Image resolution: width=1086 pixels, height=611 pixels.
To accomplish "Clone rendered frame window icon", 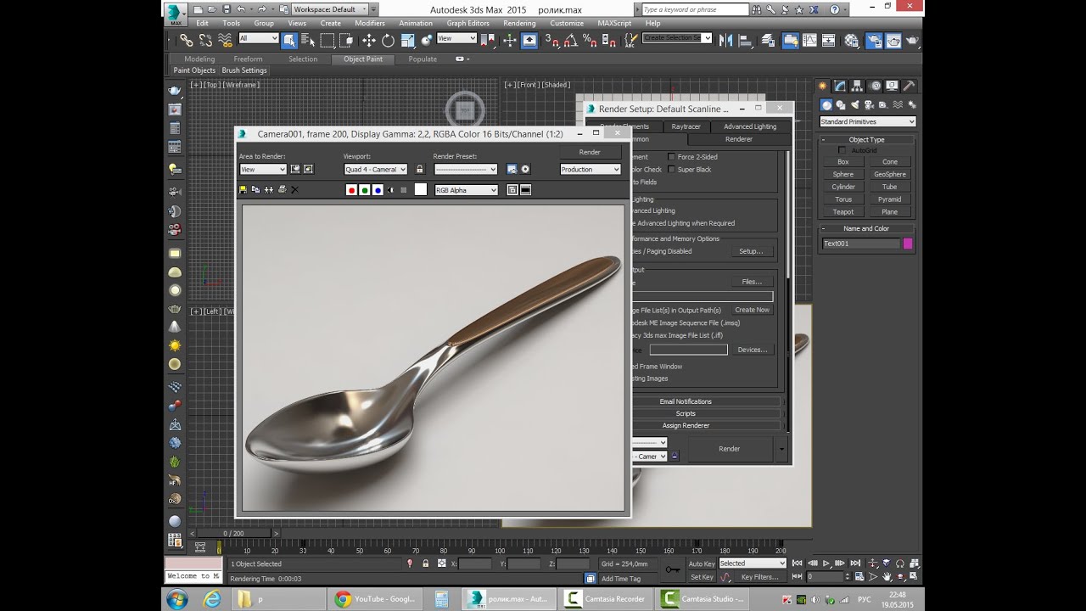I will point(269,190).
